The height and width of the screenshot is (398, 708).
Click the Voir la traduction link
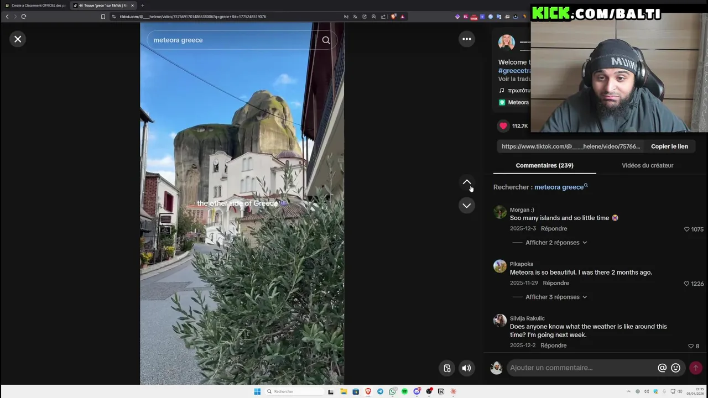click(514, 79)
